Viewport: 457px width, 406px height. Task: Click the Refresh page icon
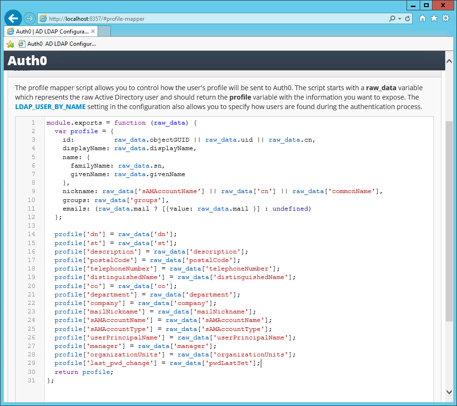coord(407,19)
